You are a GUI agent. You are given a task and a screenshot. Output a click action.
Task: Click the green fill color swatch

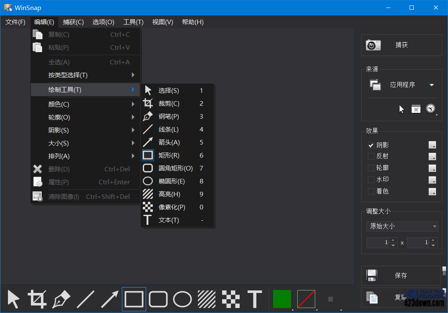pos(282,299)
